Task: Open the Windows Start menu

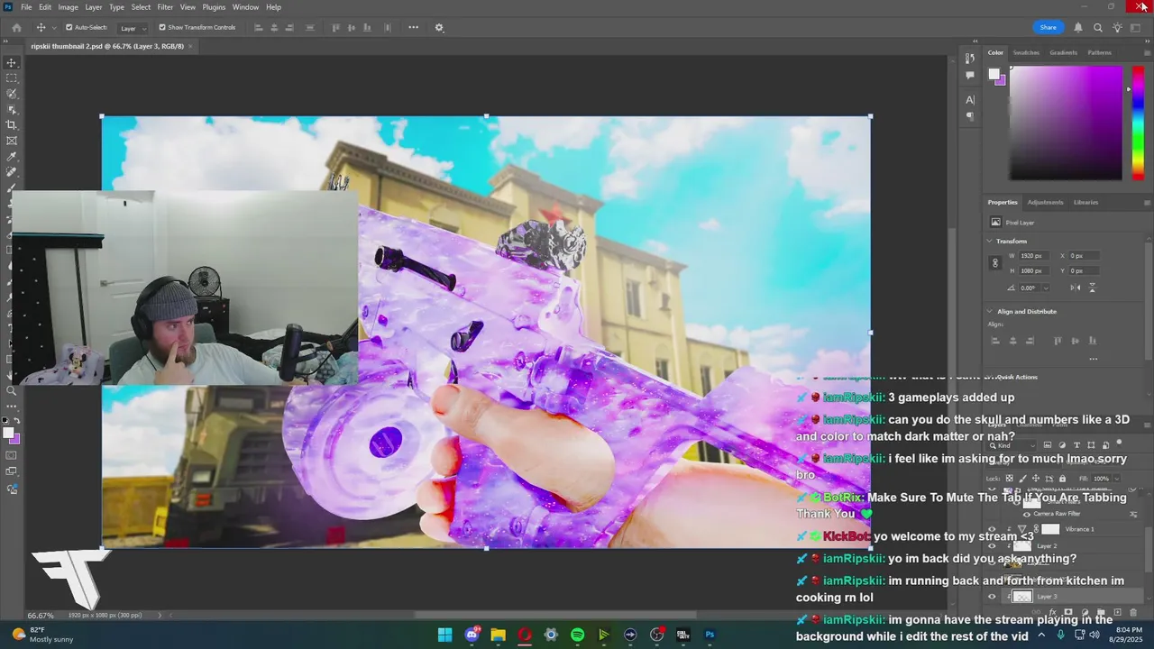Action: (444, 635)
